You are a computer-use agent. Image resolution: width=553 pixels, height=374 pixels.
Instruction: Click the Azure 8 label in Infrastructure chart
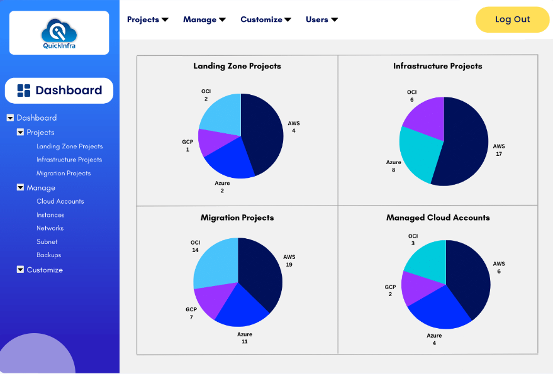coord(394,166)
